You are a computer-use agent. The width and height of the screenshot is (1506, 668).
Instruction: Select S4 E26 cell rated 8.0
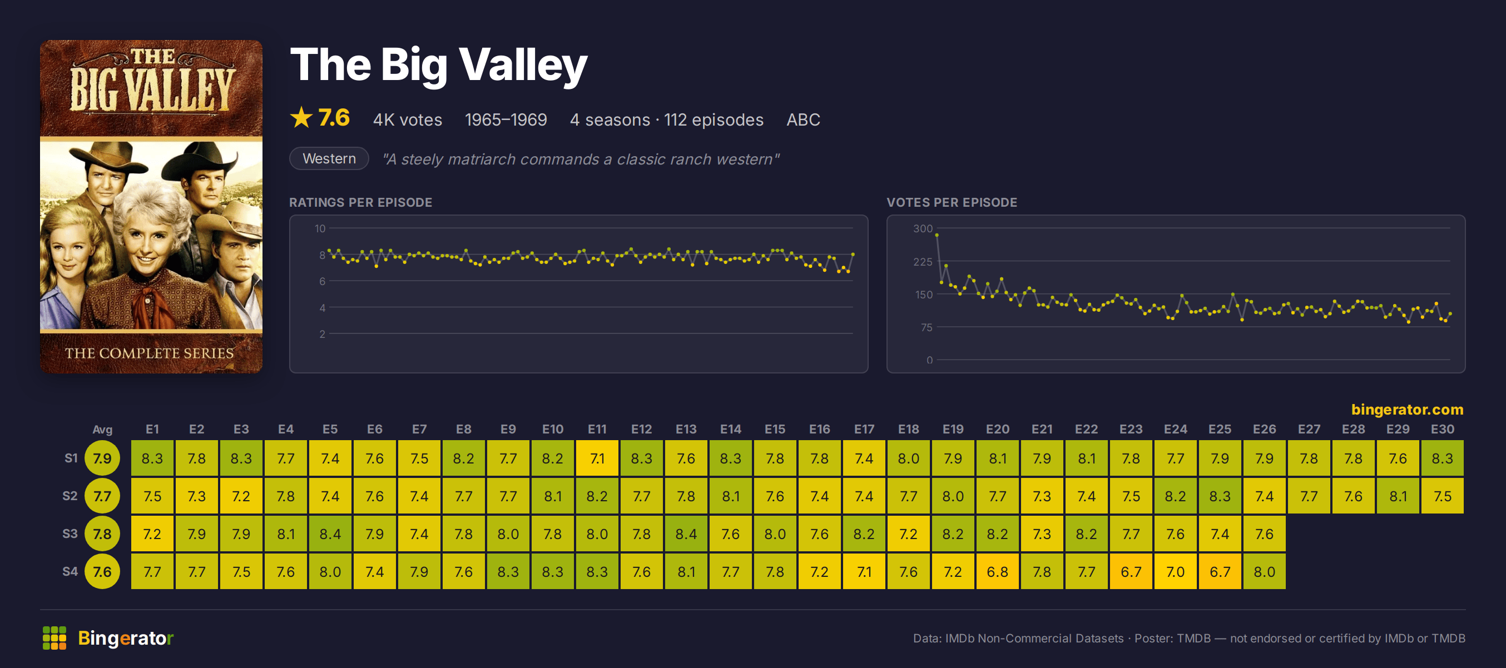pyautogui.click(x=1264, y=571)
